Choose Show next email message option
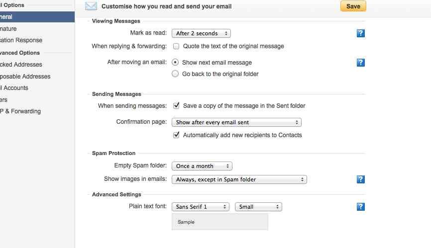 click(x=175, y=62)
